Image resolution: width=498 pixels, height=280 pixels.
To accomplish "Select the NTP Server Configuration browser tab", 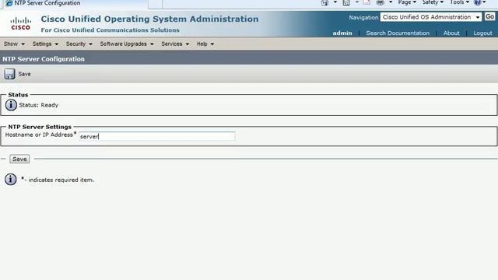I will pos(75,3).
